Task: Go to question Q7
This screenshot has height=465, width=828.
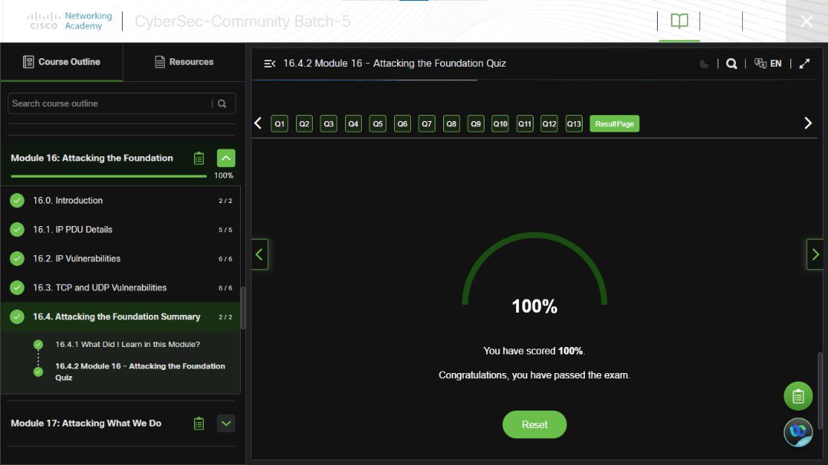Action: 427,123
